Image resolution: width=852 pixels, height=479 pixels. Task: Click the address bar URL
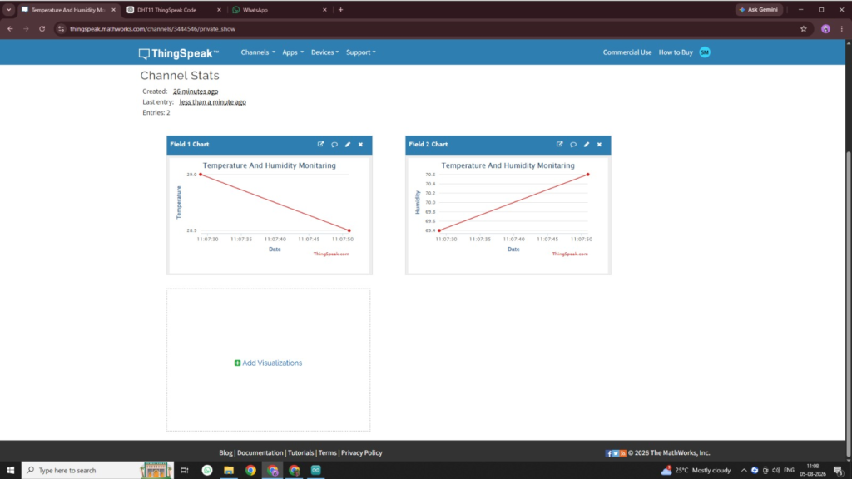point(153,29)
